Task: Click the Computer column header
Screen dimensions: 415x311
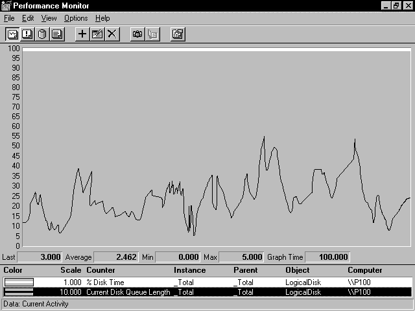Action: coord(364,270)
